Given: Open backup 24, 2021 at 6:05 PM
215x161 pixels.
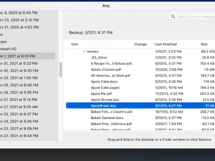Looking at the screenshot, I should [19, 121].
